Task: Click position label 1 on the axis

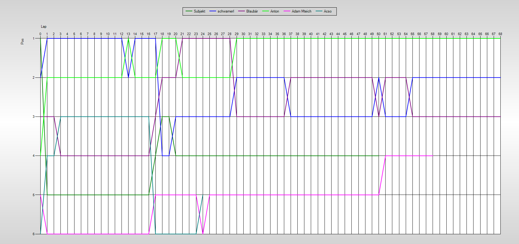Action: coord(34,38)
